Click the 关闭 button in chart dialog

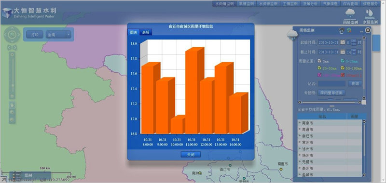[191, 155]
